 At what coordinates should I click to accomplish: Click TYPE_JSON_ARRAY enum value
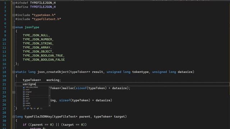36,48
